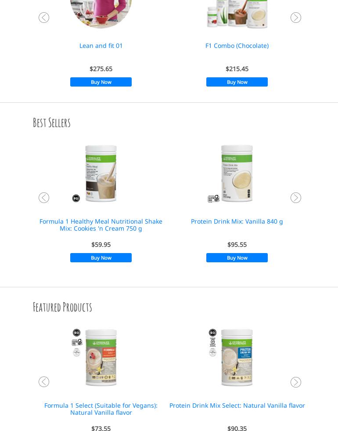This screenshot has height=431, width=338.
Task: Select the Protein Drink Mix Select canister image
Action: [237, 358]
